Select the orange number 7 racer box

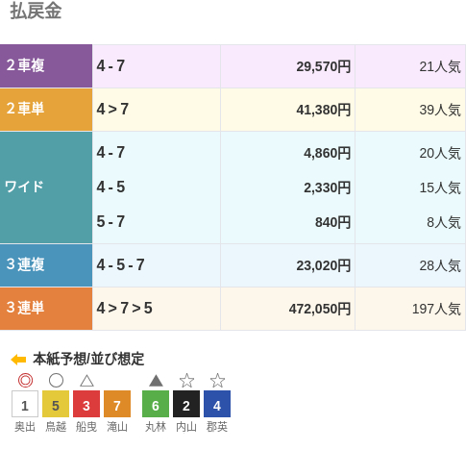click(x=117, y=404)
